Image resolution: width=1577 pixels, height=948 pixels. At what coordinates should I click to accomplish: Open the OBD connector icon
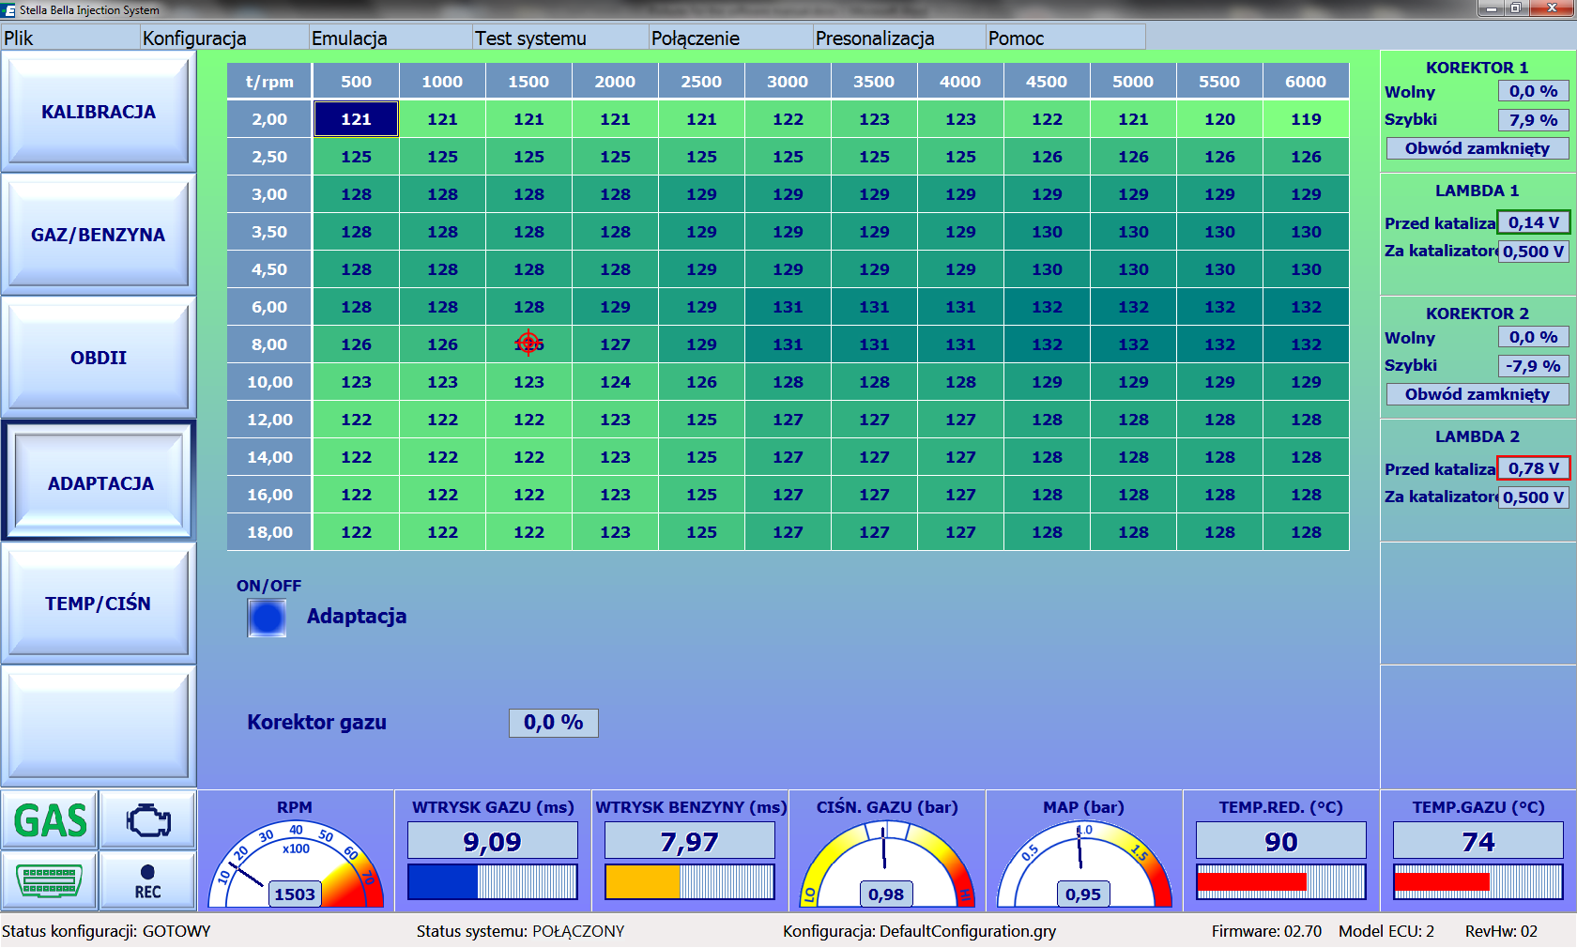[x=50, y=880]
